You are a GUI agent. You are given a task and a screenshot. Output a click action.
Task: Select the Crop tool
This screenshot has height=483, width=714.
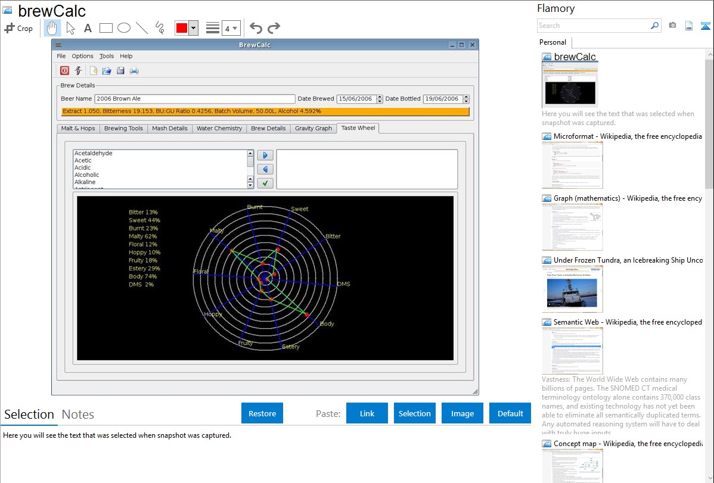(x=18, y=28)
